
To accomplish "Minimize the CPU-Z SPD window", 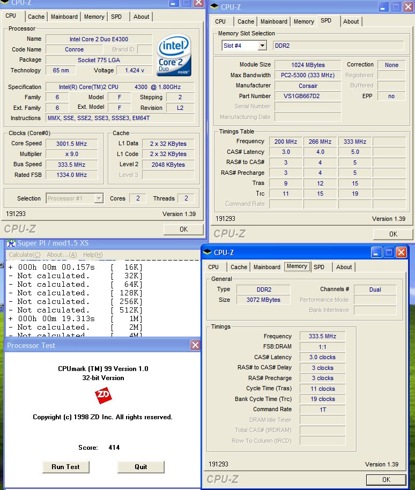I will [383, 6].
